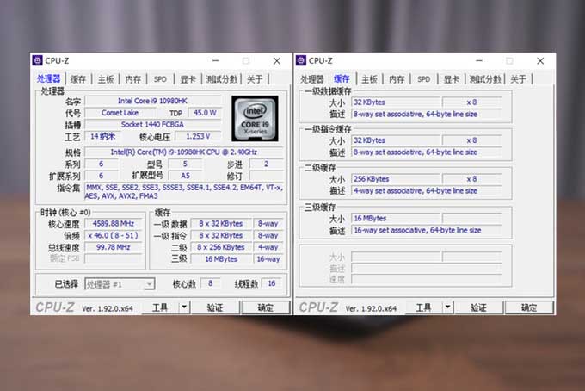Click the name field Intel Core i9 10980HK
Viewport: 585px width, 391px height.
click(x=153, y=101)
